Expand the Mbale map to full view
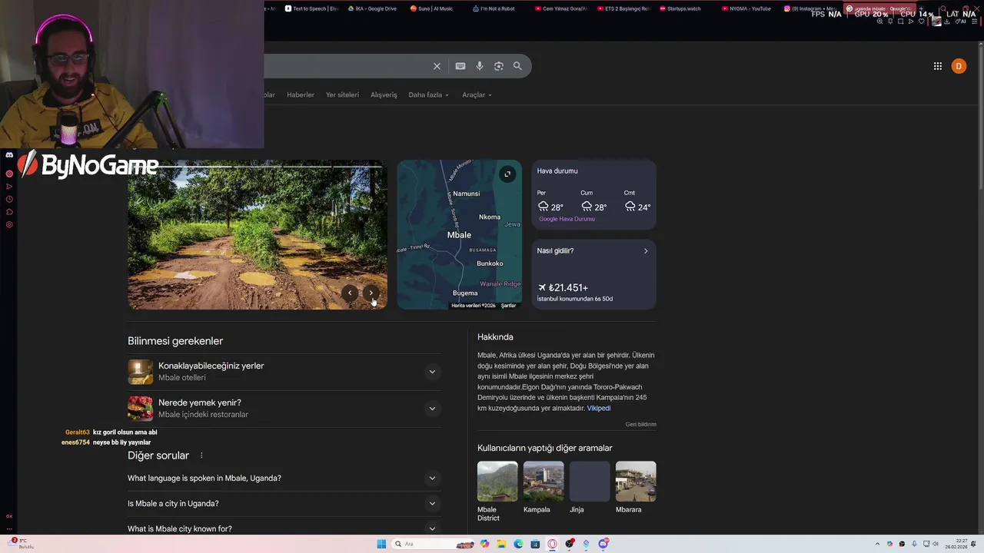984x553 pixels. point(507,174)
